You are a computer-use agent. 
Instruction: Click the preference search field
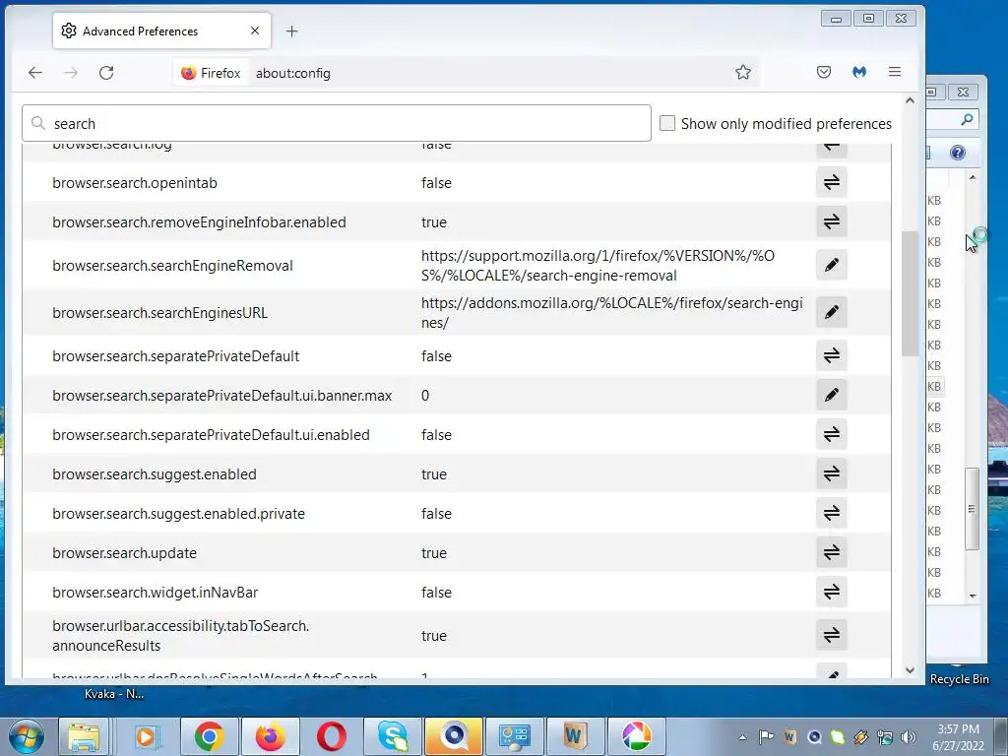tap(337, 123)
